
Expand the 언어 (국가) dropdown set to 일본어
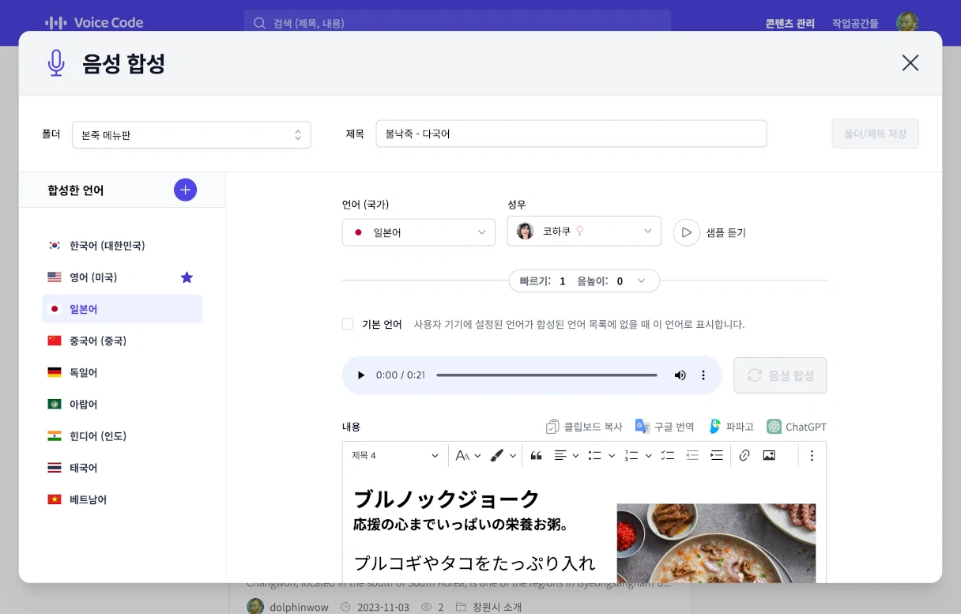pos(419,232)
